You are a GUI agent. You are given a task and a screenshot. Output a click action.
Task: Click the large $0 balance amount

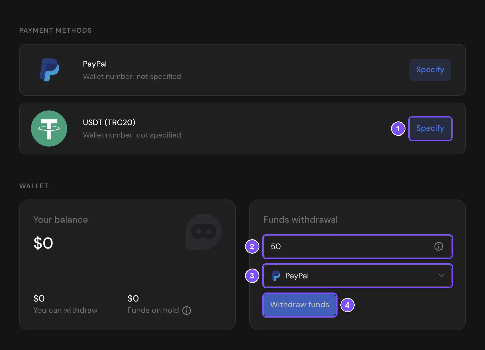pos(43,243)
